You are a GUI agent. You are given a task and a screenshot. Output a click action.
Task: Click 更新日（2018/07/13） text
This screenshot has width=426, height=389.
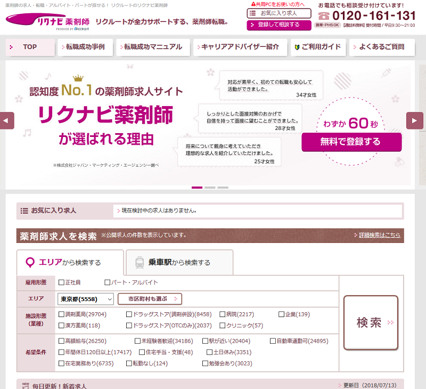click(x=370, y=385)
